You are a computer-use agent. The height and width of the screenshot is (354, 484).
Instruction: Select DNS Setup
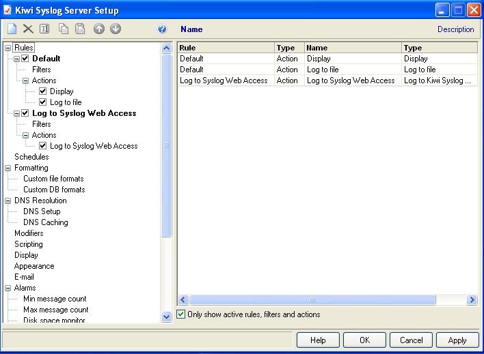[x=42, y=211]
